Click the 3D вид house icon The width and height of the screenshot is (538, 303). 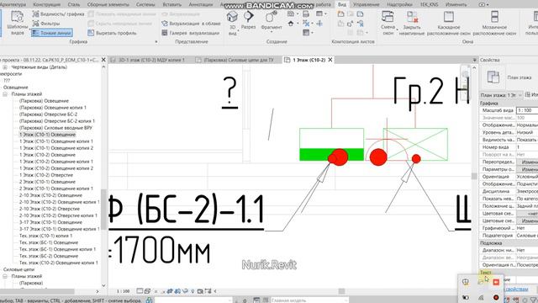point(232,17)
